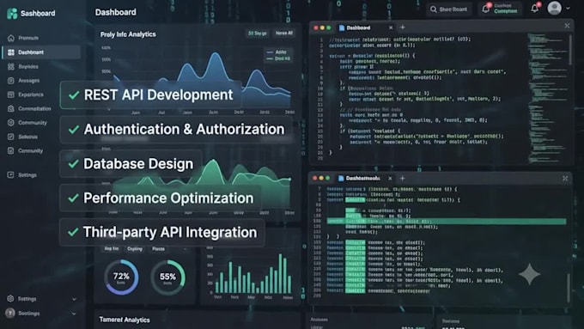Select the Dashboard tab in upper code window
584x329 pixels.
tap(365, 28)
